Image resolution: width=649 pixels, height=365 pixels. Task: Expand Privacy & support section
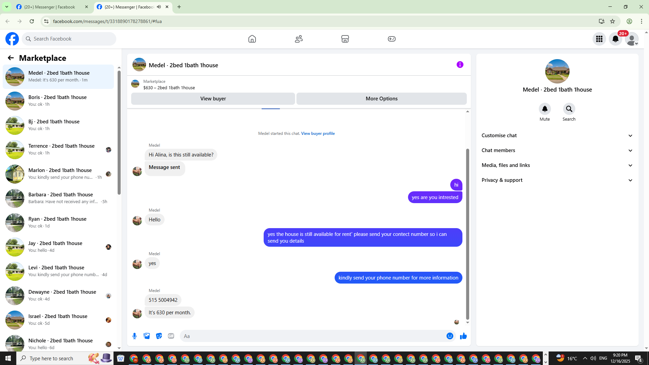tap(557, 180)
